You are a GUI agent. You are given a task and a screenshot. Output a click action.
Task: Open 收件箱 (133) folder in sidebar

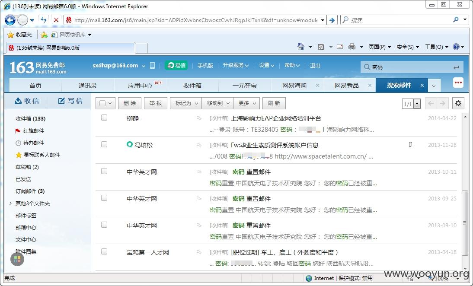point(30,119)
